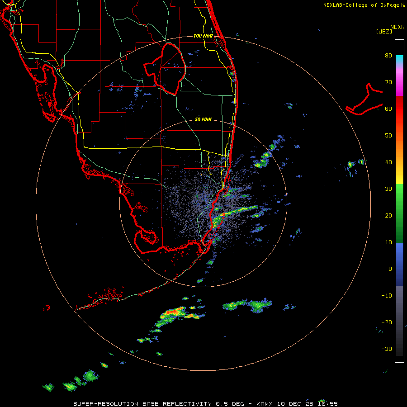Click the 60 dBZ scale value
The height and width of the screenshot is (407, 407).
pos(388,109)
